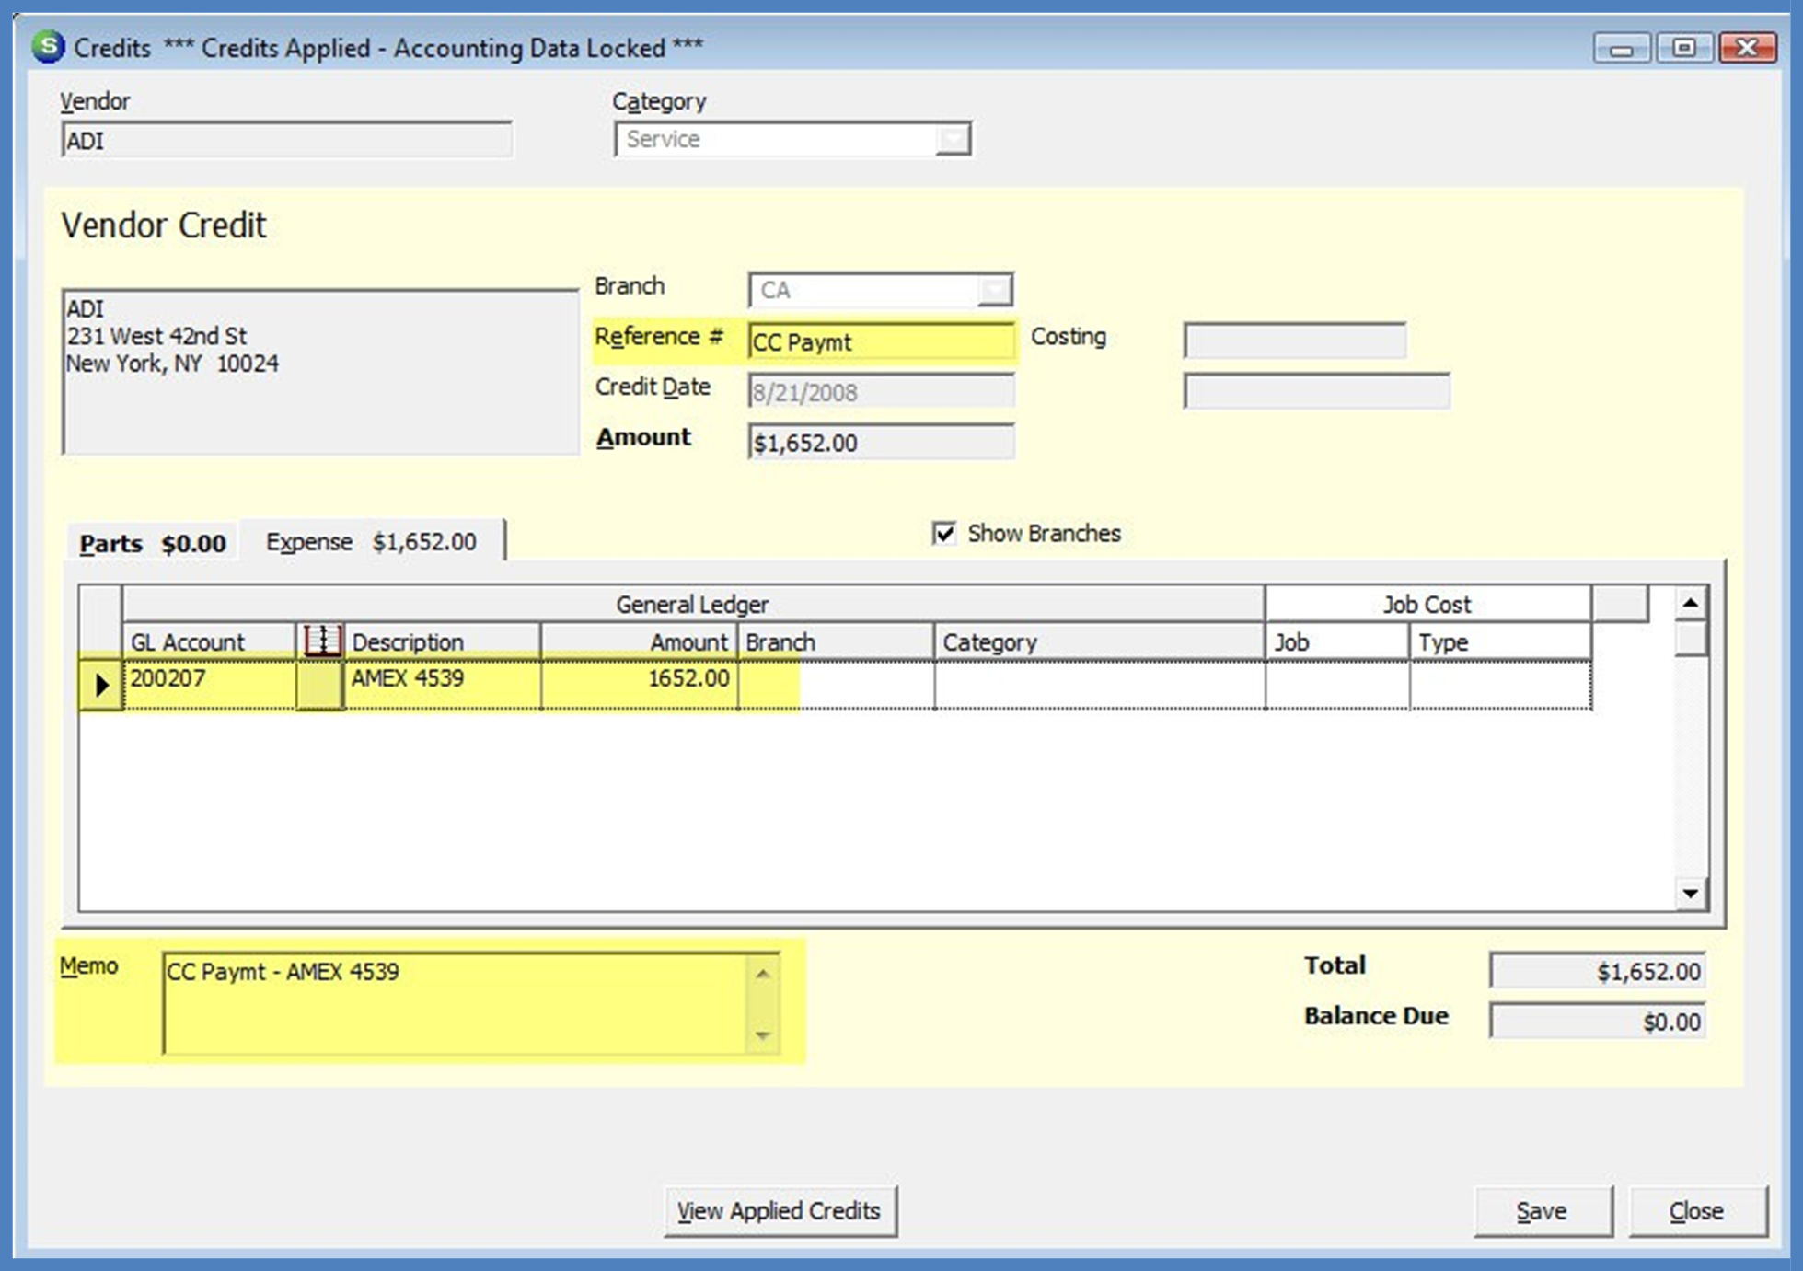Click the GL account lookup book icon
This screenshot has height=1271, width=1803.
pyautogui.click(x=322, y=641)
